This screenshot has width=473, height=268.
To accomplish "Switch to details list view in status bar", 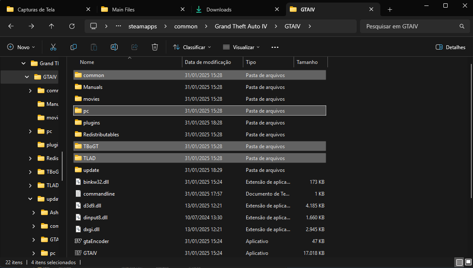I will click(x=459, y=262).
